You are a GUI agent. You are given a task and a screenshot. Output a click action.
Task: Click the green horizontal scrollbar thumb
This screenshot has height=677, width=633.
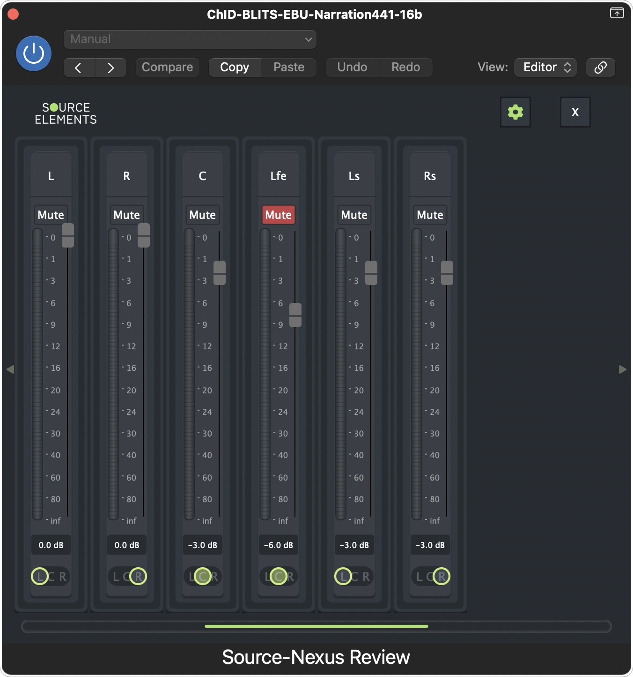pyautogui.click(x=316, y=626)
